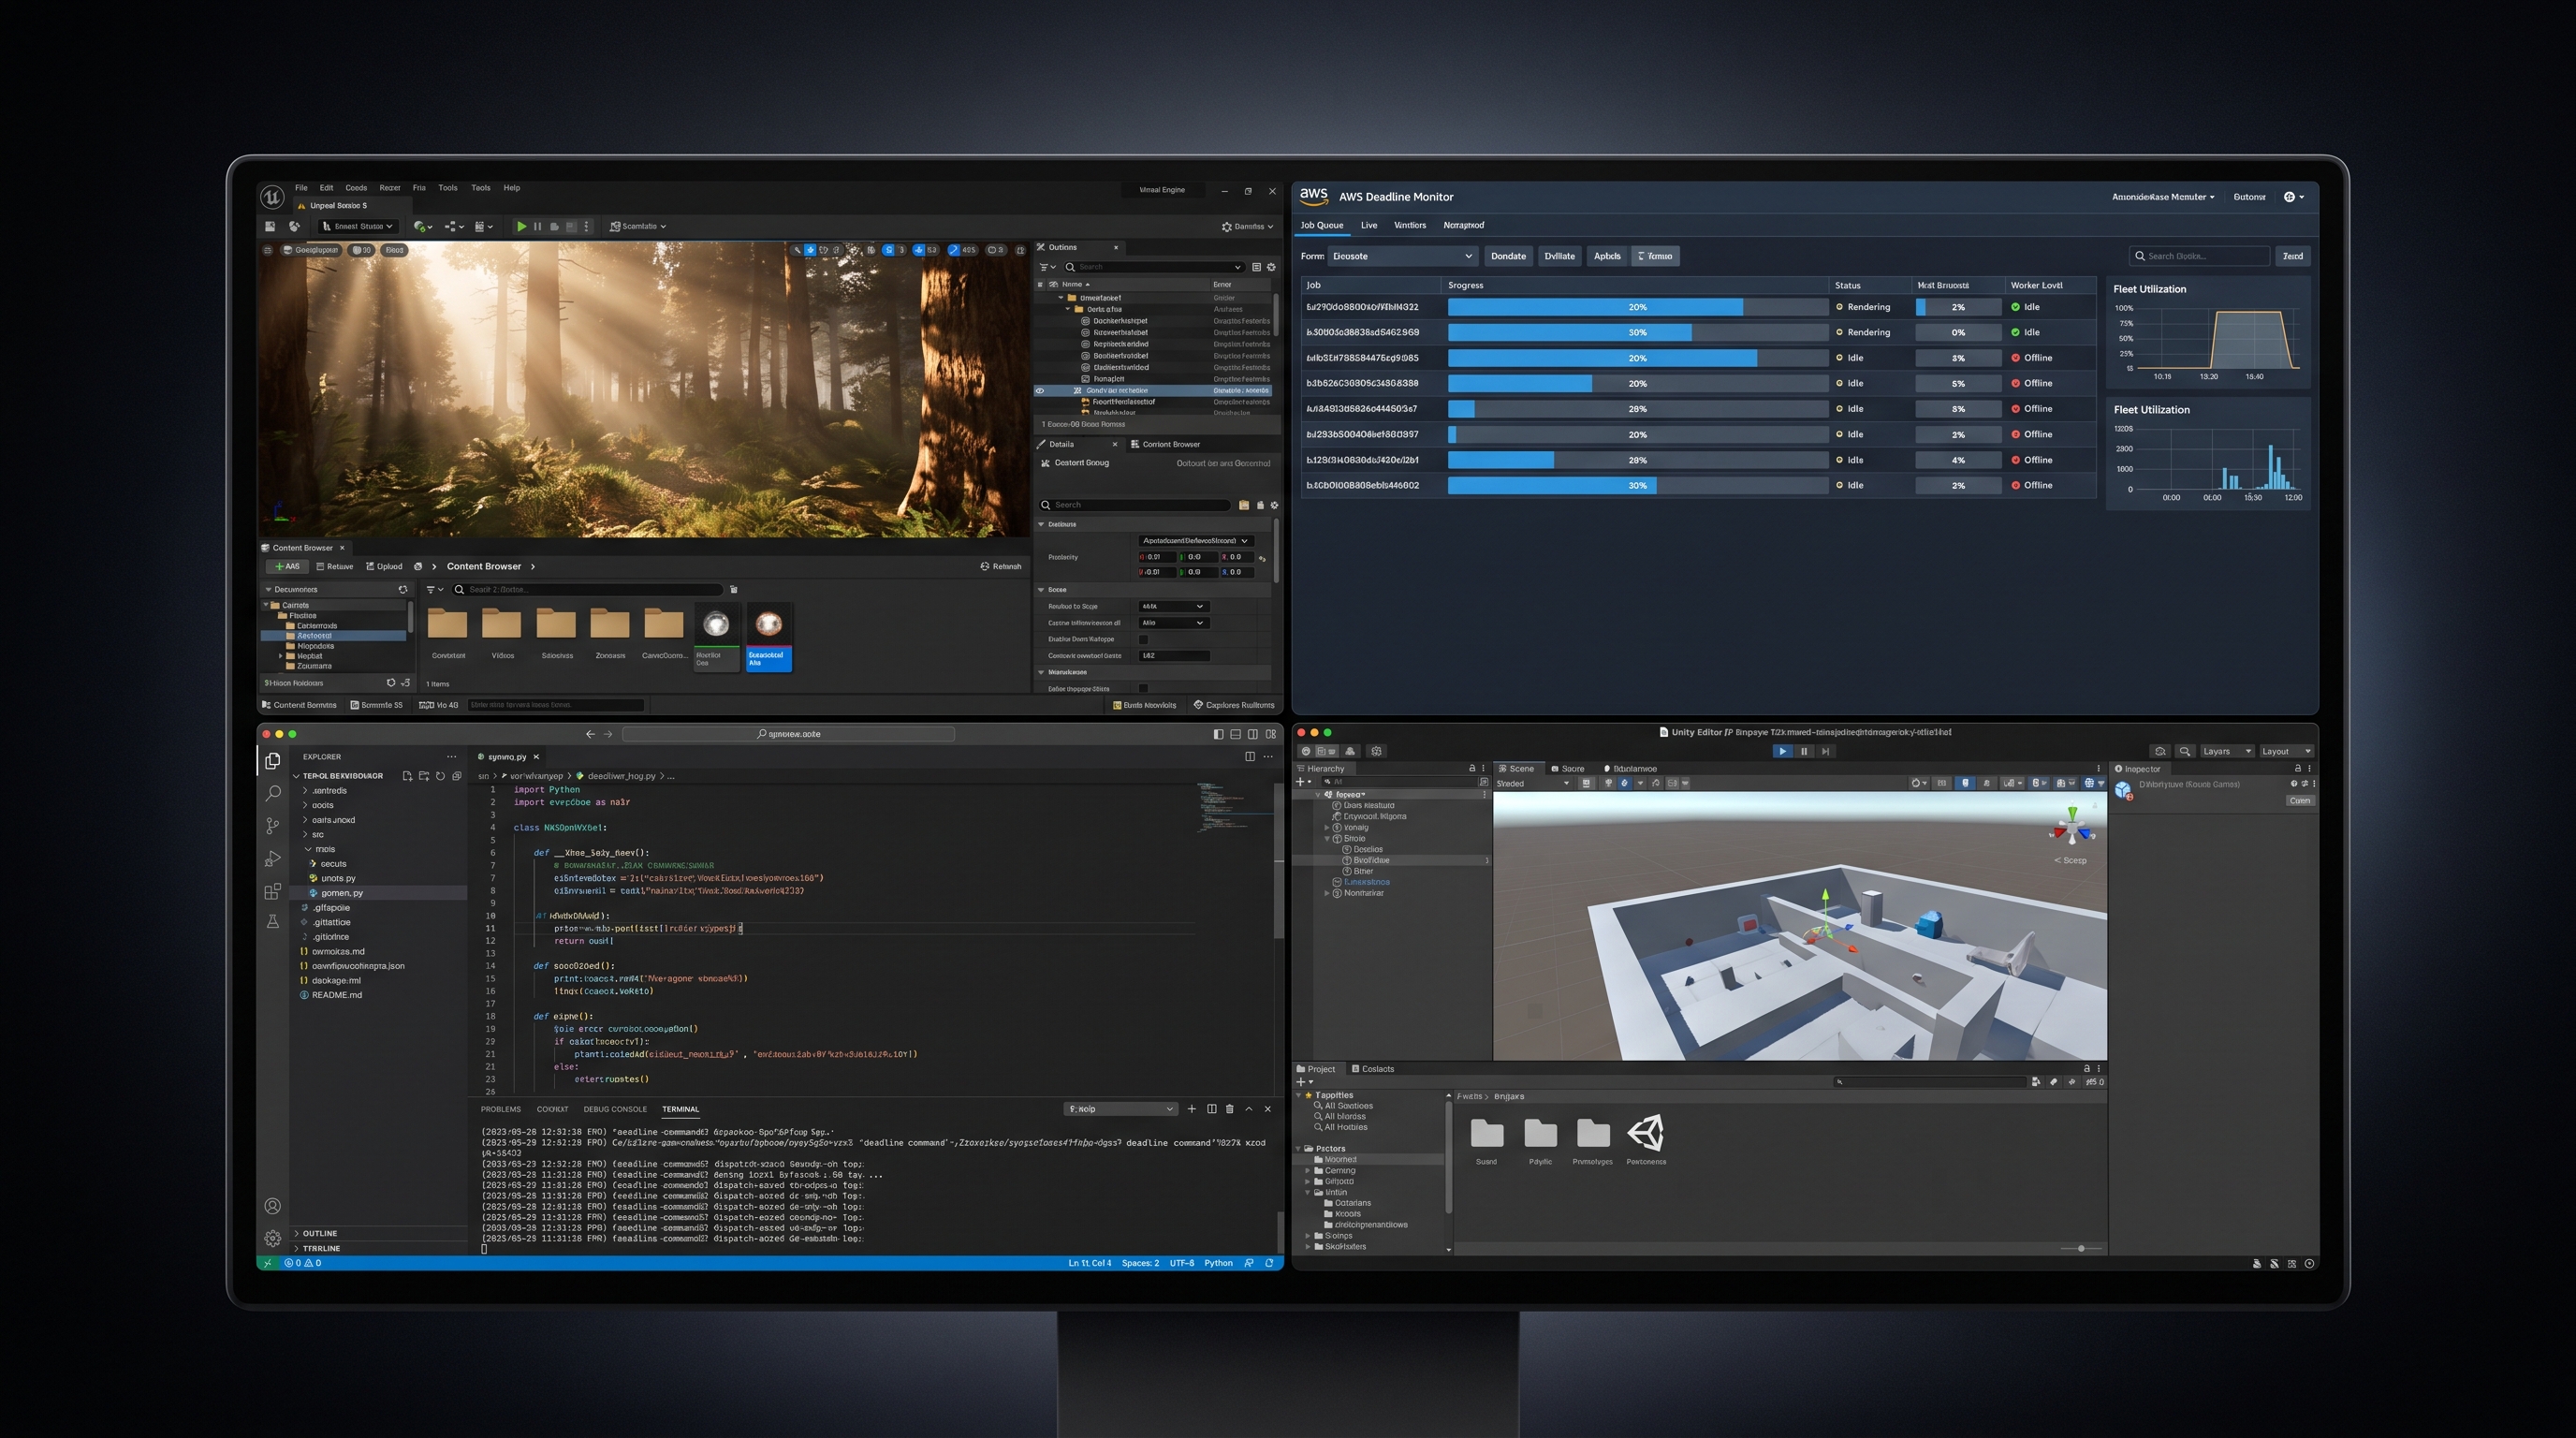Screen dimensions: 2576x1438
Task: Open the Extensions icon in VS Code
Action: (272, 891)
